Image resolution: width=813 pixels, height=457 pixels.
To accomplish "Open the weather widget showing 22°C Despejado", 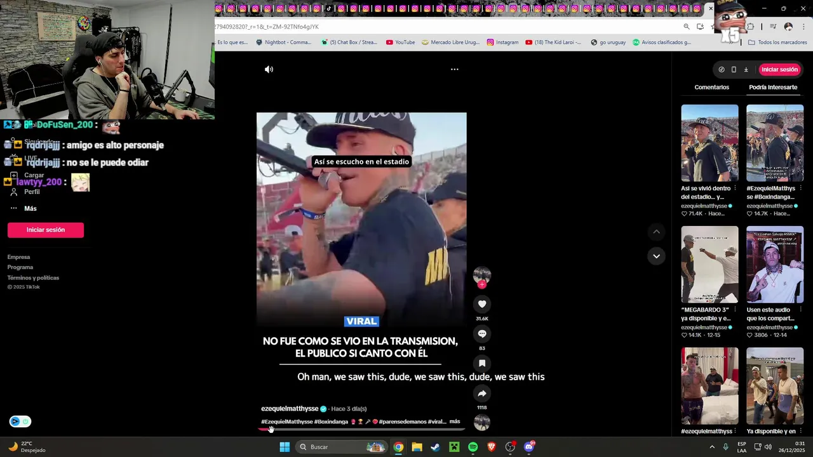I will 27,447.
